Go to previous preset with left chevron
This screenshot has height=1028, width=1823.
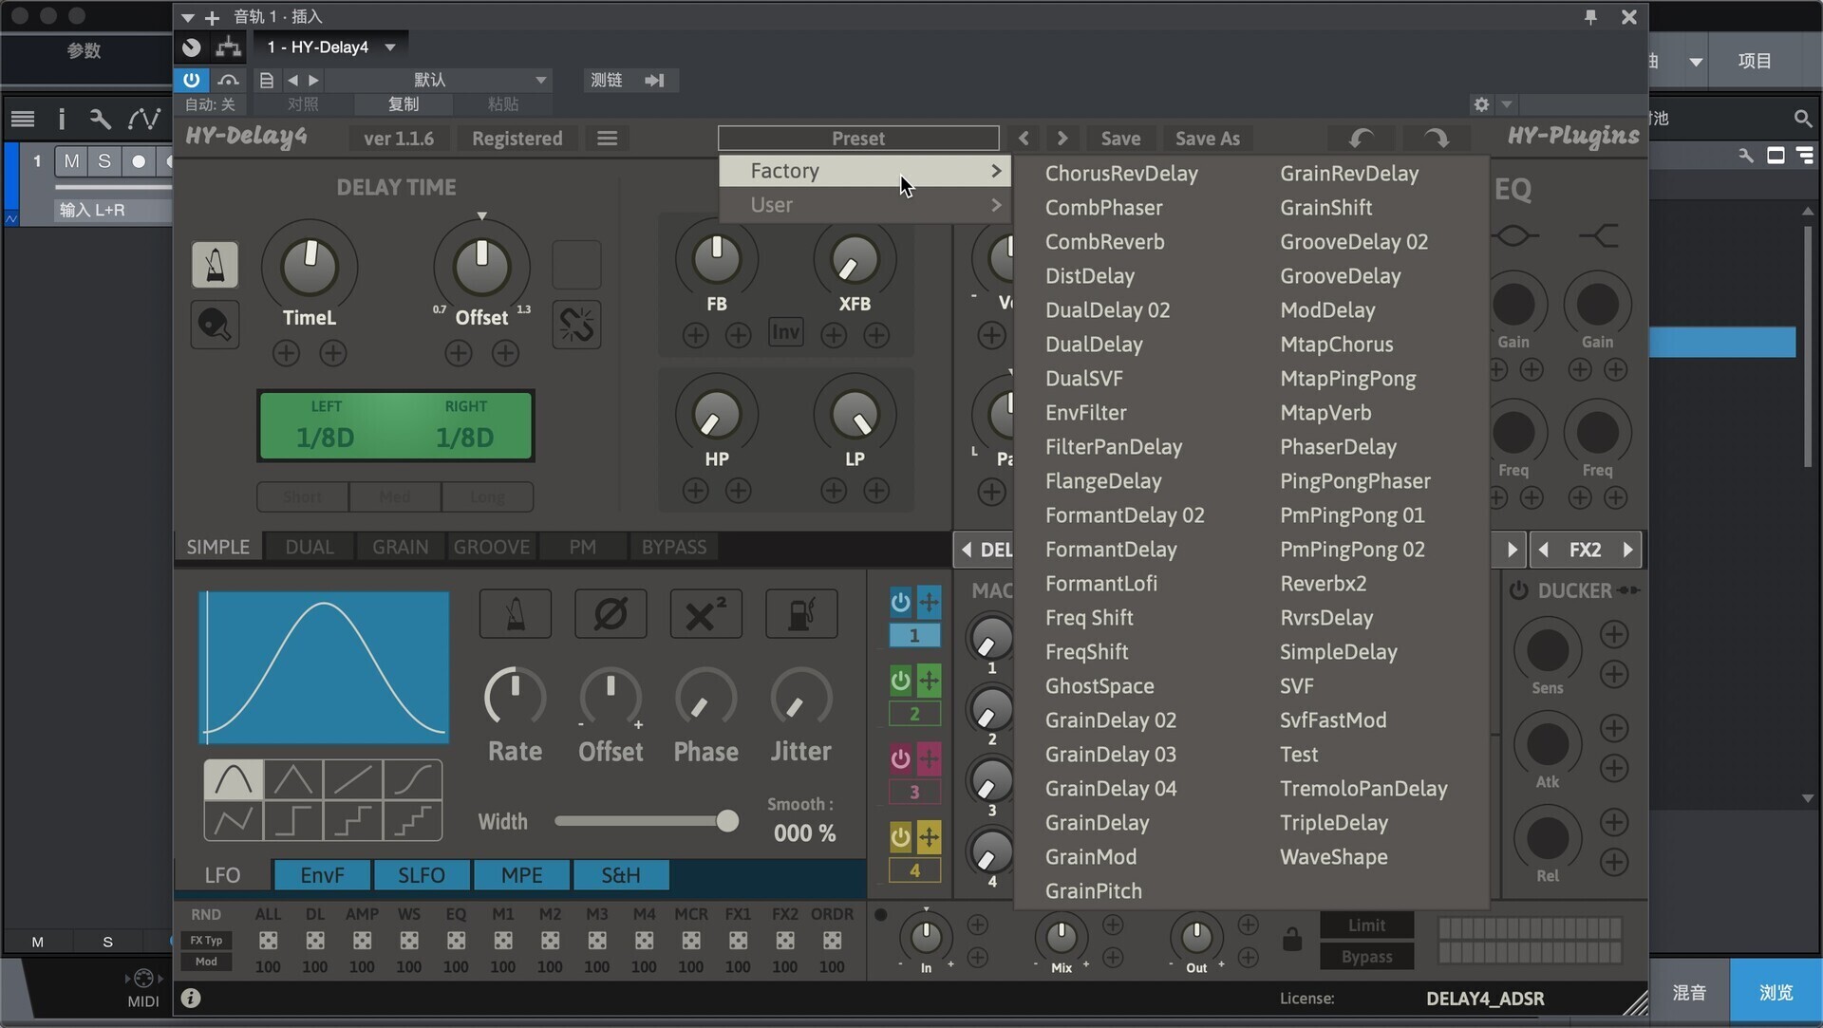click(1024, 139)
